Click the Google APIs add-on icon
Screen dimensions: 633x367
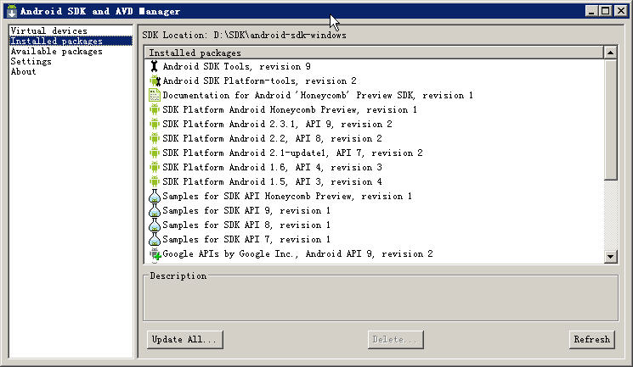point(155,253)
